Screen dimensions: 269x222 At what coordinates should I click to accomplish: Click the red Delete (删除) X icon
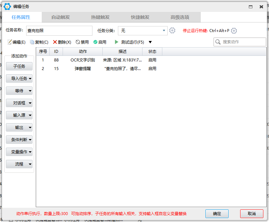pyautogui.click(x=55, y=42)
